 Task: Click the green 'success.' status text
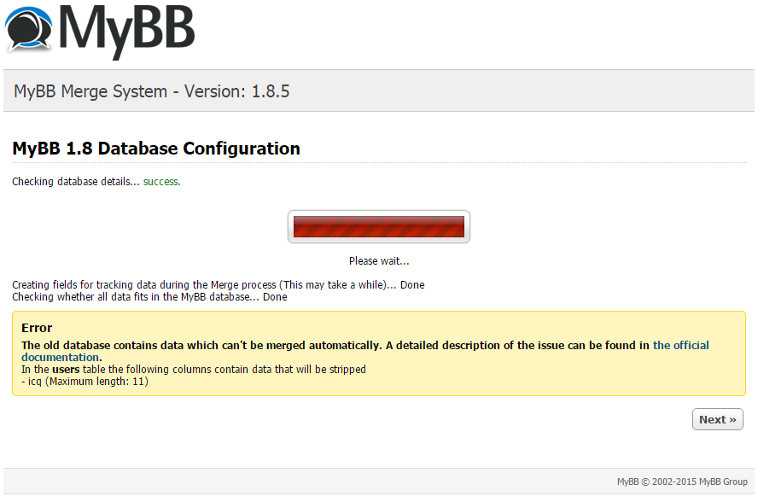(x=161, y=182)
